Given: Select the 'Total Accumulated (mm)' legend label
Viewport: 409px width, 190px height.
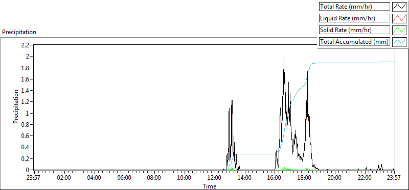Looking at the screenshot, I should point(354,42).
